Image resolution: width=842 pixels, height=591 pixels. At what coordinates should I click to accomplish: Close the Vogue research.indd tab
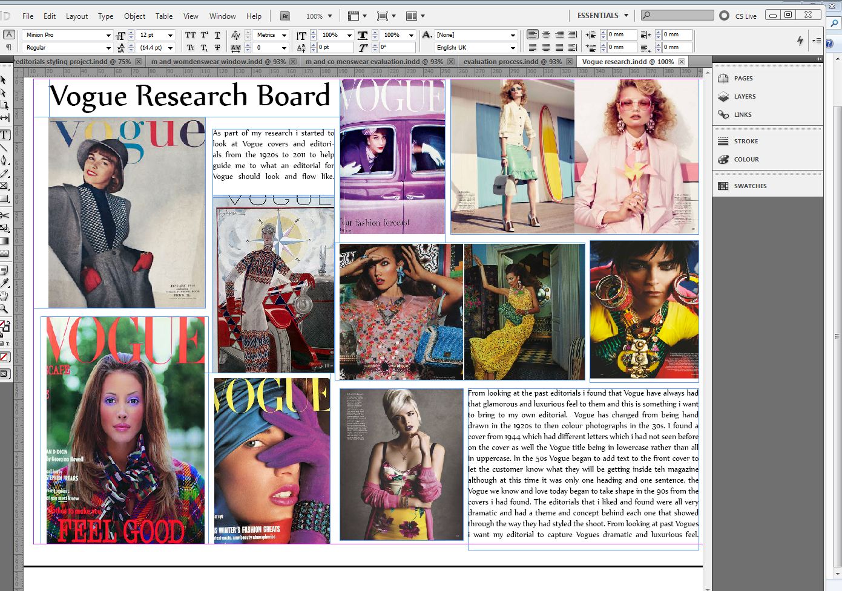682,62
